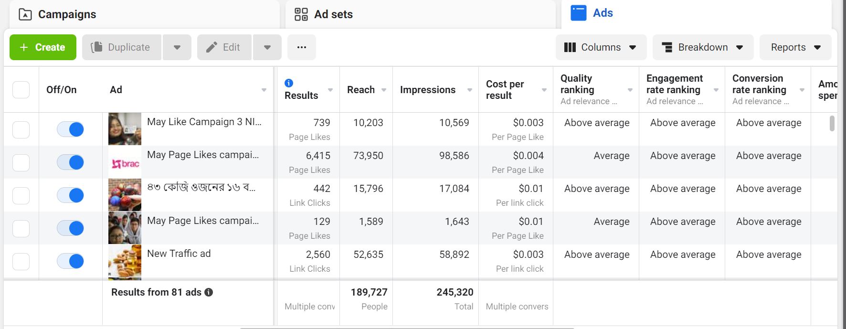This screenshot has width=846, height=329.
Task: Click the Ad sets grid icon
Action: pos(301,14)
